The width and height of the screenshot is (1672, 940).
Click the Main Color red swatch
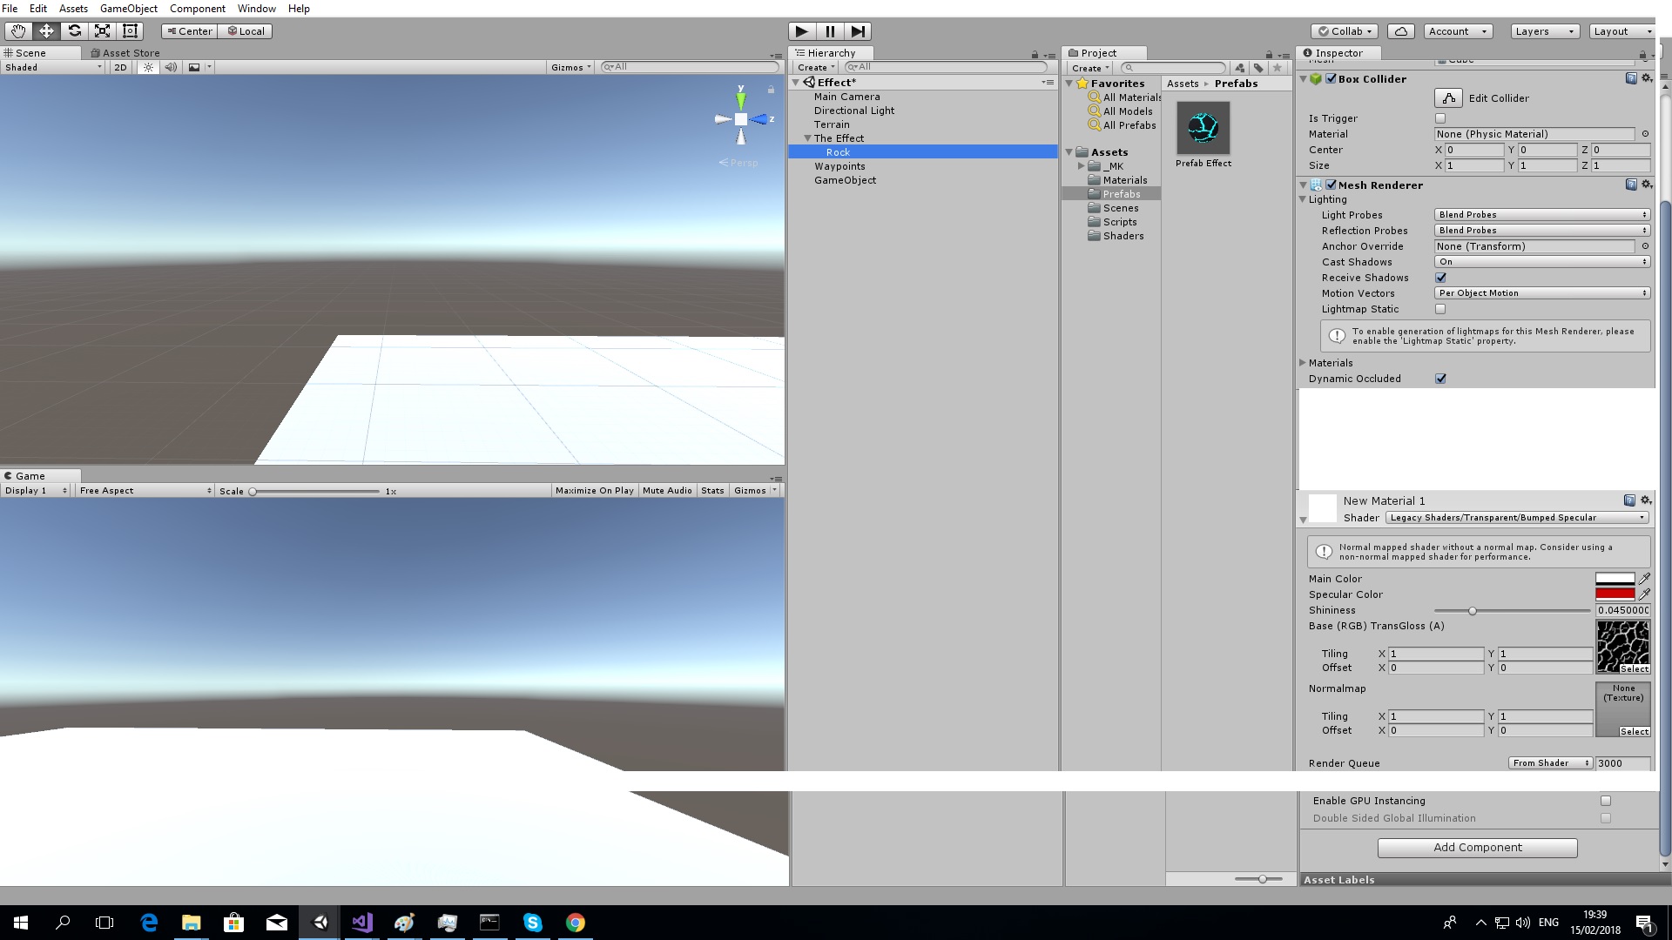[1615, 579]
